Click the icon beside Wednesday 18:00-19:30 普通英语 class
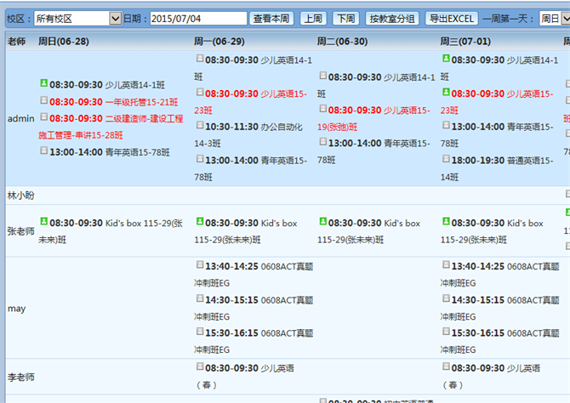 [447, 159]
